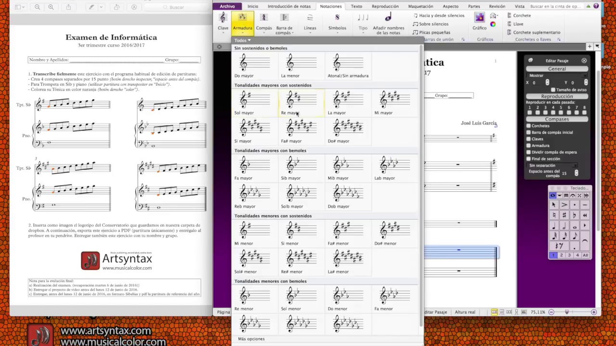
Task: Open the Todos filter dropdown
Action: pyautogui.click(x=242, y=40)
